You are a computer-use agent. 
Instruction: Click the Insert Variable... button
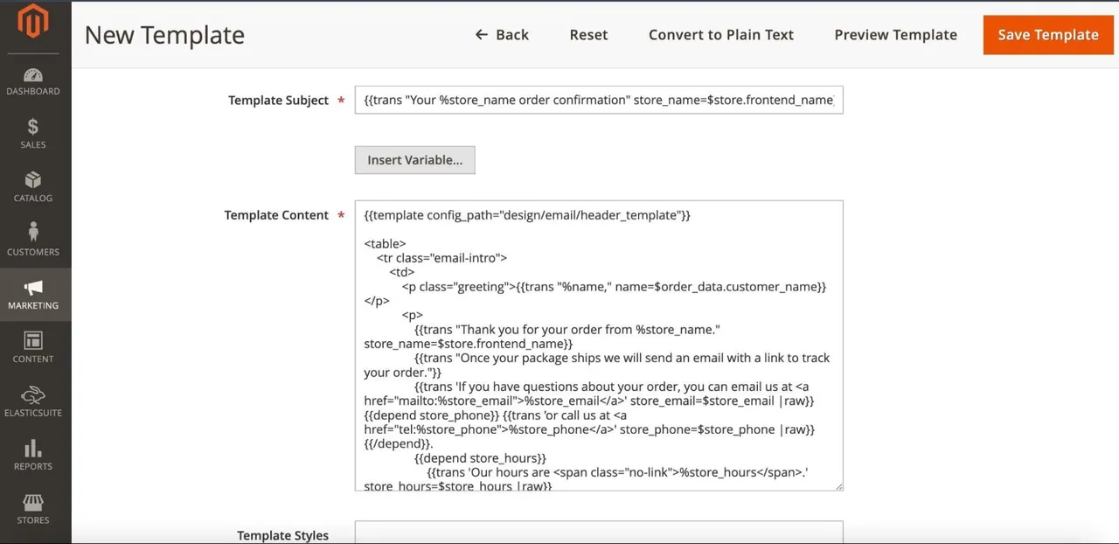(x=414, y=160)
